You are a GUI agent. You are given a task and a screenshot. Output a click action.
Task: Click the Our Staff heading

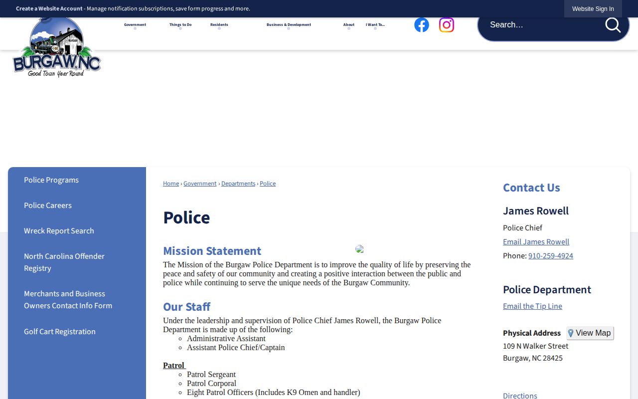pyautogui.click(x=186, y=307)
